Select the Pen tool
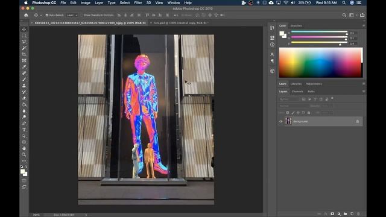 [24, 123]
